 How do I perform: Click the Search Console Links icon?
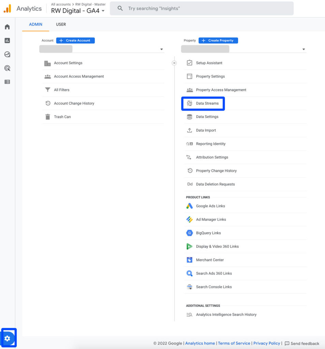click(189, 287)
